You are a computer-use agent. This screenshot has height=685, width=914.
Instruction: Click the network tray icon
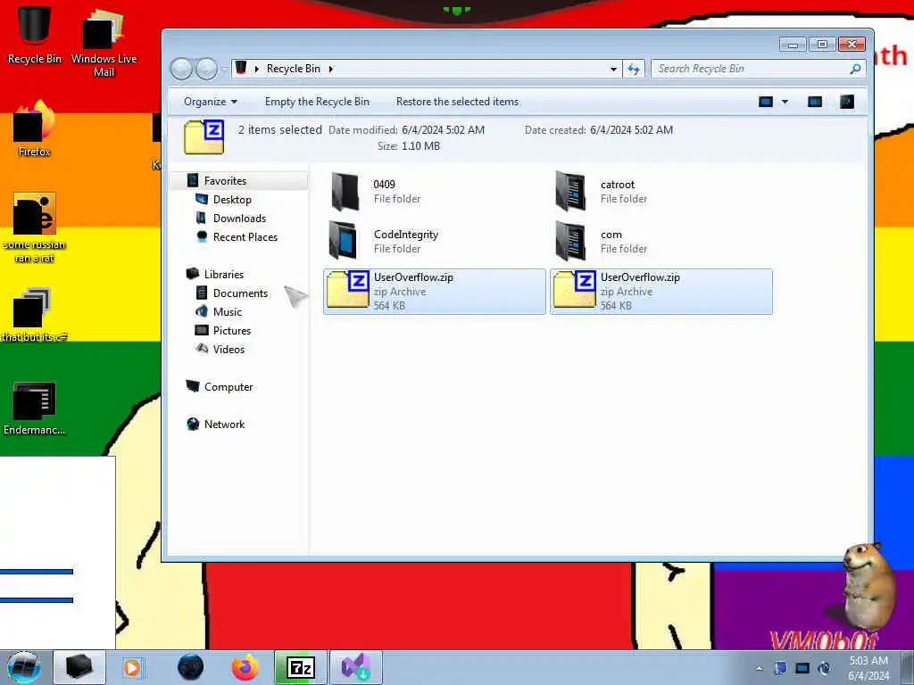pyautogui.click(x=802, y=668)
